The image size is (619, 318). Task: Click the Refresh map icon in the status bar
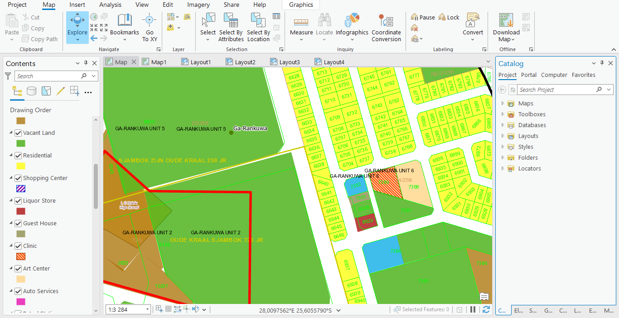pos(486,309)
